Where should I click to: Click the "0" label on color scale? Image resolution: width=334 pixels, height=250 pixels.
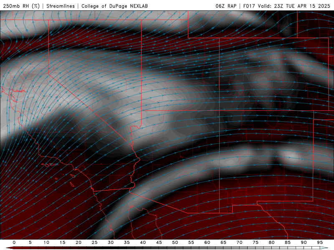tap(14, 242)
